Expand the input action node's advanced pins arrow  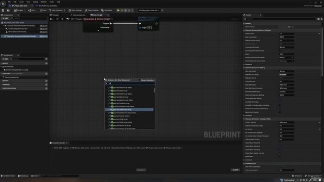pyautogui.click(x=98, y=31)
